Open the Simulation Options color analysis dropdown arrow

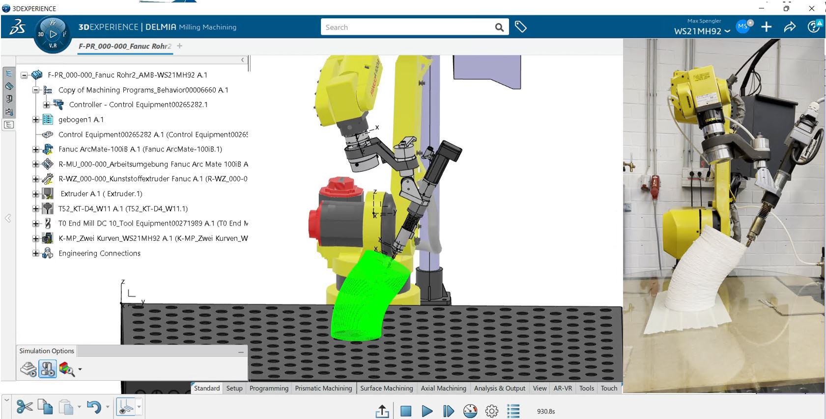point(80,369)
